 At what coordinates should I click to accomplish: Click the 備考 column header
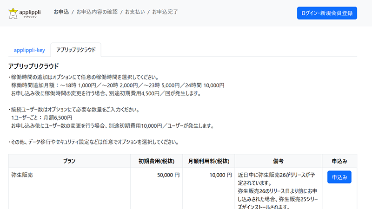coord(278,161)
